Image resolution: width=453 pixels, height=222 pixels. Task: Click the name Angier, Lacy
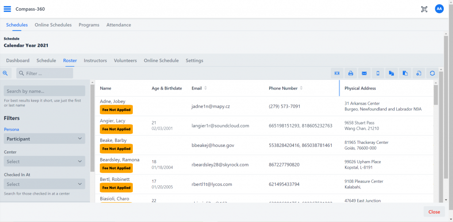pos(113,121)
